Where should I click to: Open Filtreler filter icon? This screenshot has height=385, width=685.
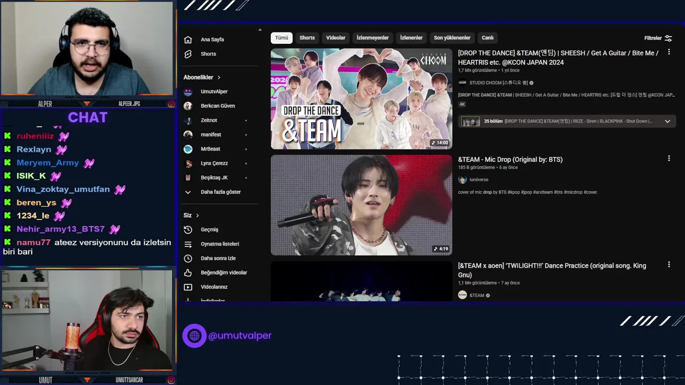(x=668, y=38)
